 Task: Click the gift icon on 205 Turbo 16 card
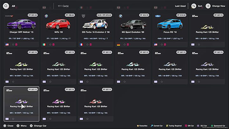point(91,44)
